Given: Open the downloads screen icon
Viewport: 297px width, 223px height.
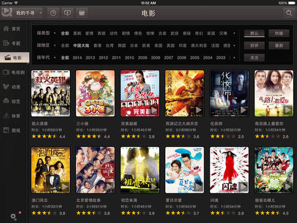Looking at the screenshot, I should point(67,13).
